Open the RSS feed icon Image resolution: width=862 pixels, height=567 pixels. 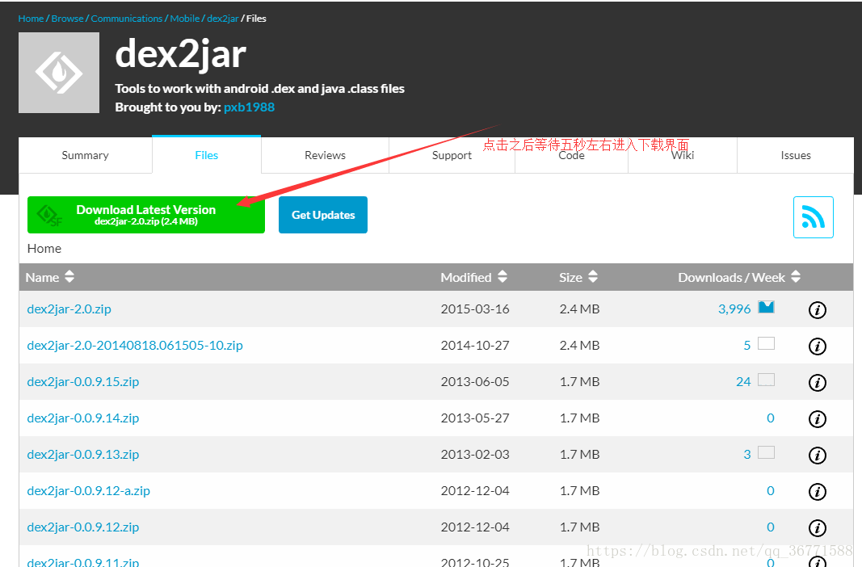coord(813,217)
